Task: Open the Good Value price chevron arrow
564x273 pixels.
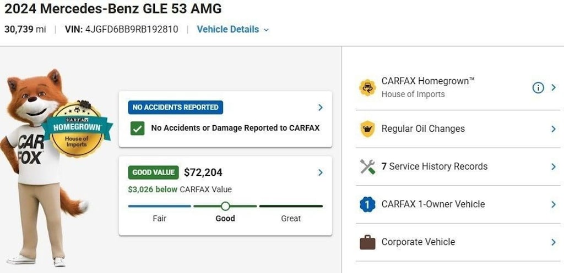Action: coord(321,172)
